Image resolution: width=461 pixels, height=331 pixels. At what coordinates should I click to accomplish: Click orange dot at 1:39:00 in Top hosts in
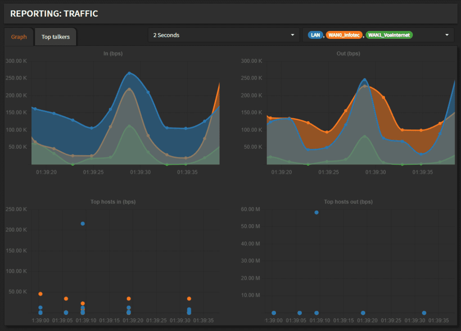(41, 294)
